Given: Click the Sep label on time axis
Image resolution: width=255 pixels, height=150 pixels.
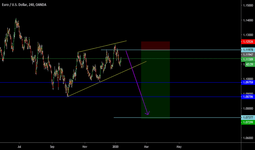Looking at the screenshot, I should (x=52, y=146).
